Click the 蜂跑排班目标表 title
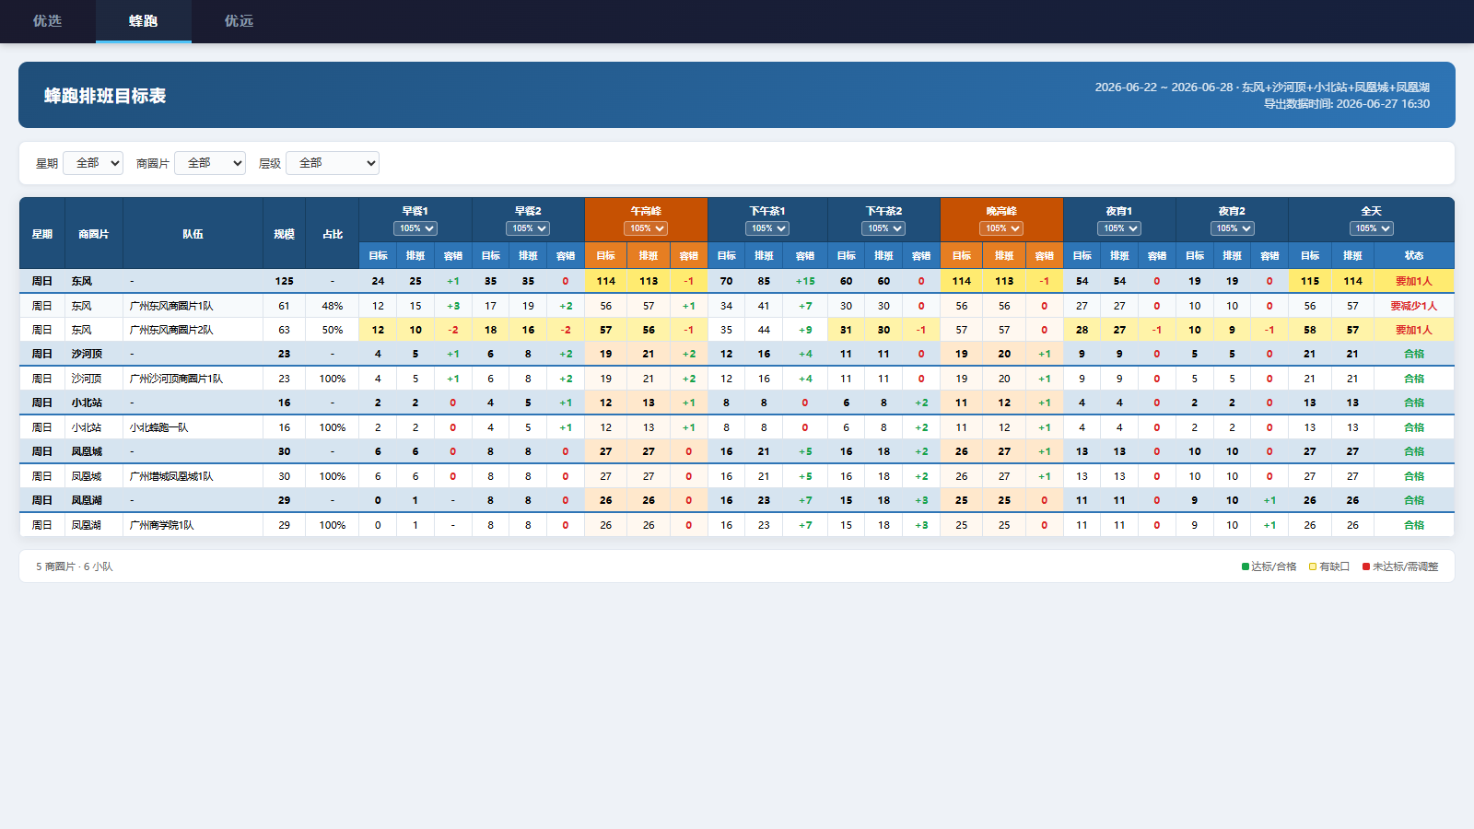Viewport: 1474px width, 829px height. click(105, 96)
